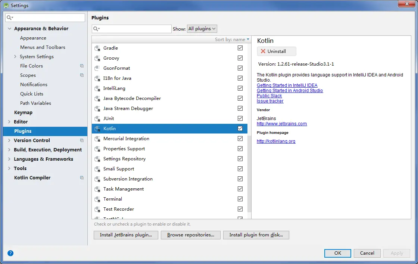Expand the Build, Execution, Deployment section
418x264 pixels.
tap(9, 150)
